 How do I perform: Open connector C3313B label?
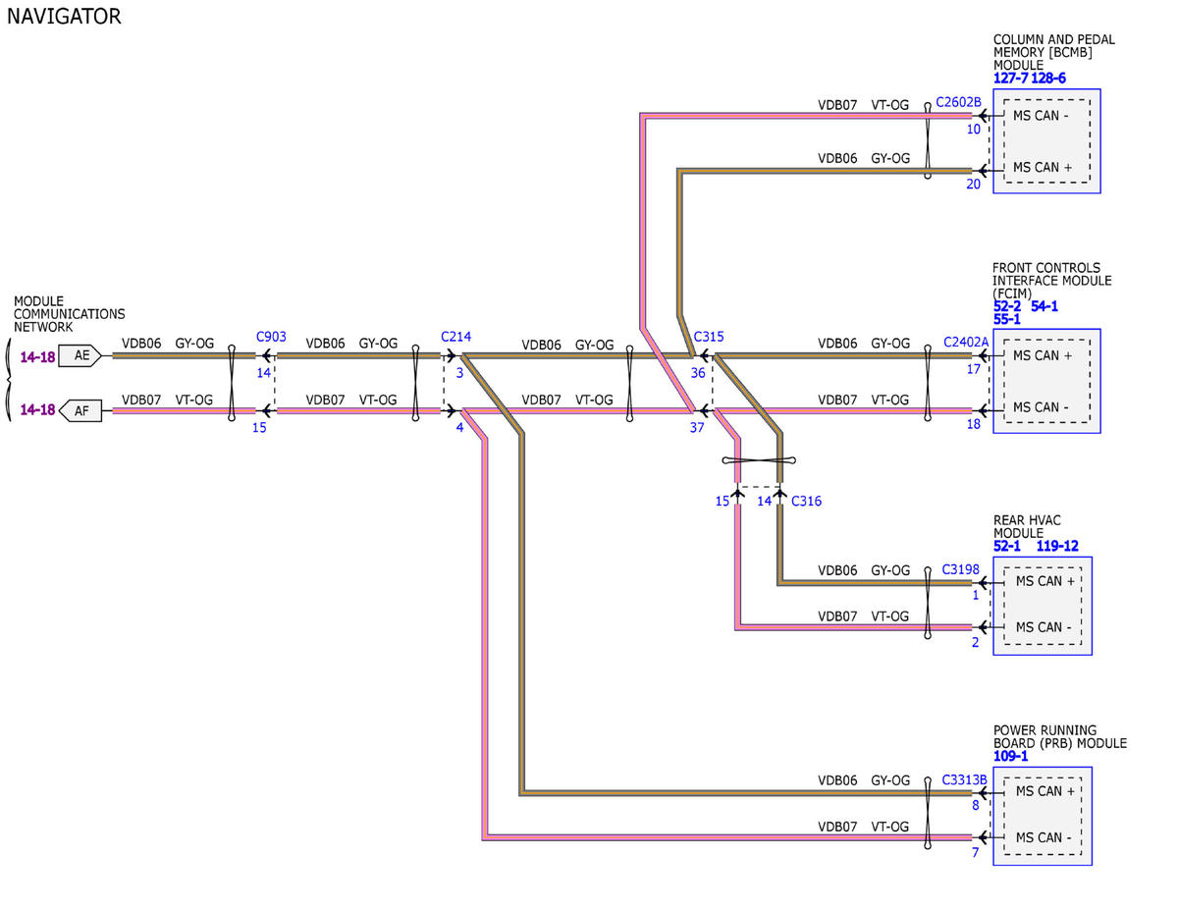pos(964,780)
